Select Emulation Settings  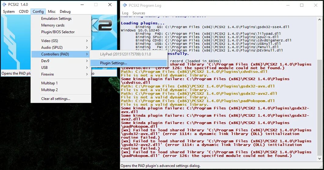(61, 19)
